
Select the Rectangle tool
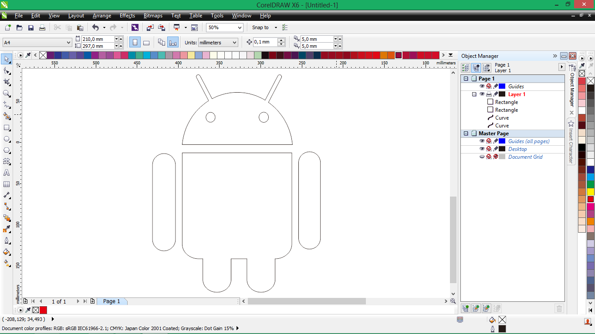(6, 127)
